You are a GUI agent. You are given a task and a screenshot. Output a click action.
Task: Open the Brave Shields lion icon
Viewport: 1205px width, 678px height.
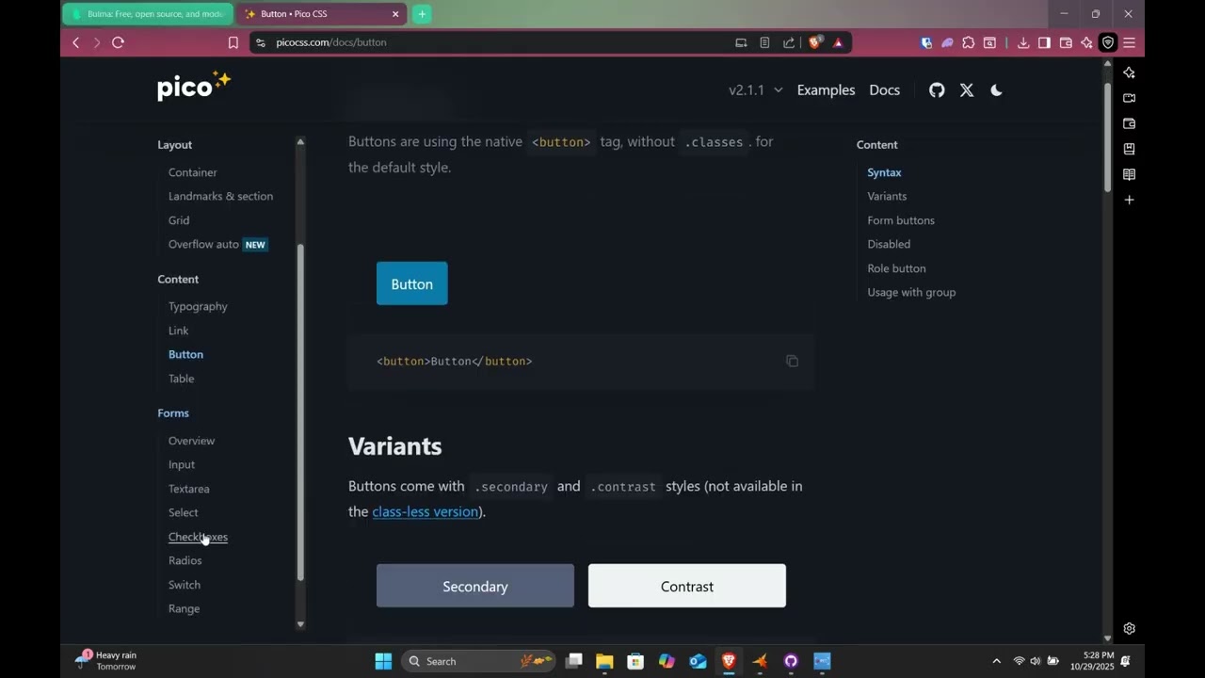coord(815,42)
